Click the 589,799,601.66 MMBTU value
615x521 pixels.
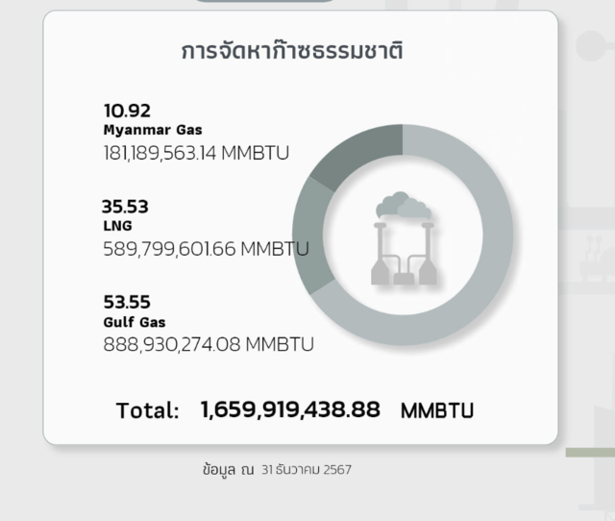click(x=206, y=248)
